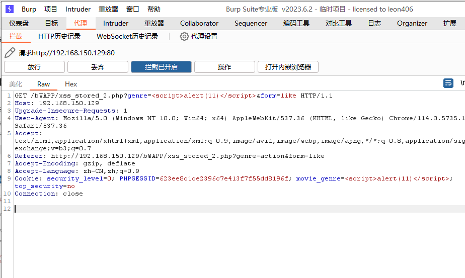Screen dimensions: 465x278
Task: Click the Referer header line
Action: click(x=170, y=156)
